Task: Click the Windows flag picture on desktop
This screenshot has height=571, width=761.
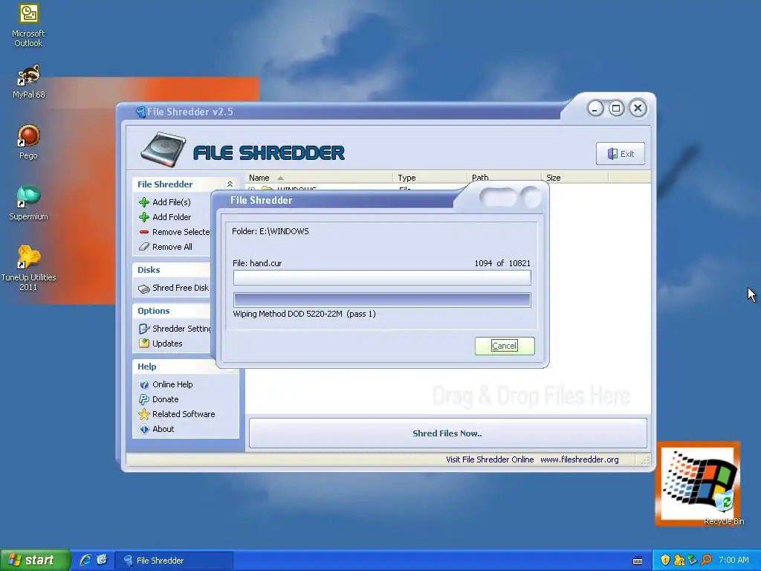Action: [698, 482]
